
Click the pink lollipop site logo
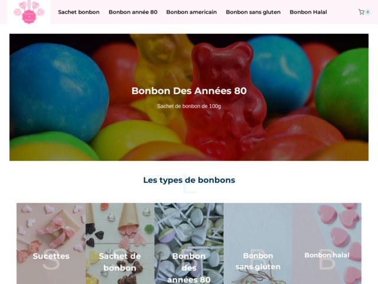tap(29, 12)
